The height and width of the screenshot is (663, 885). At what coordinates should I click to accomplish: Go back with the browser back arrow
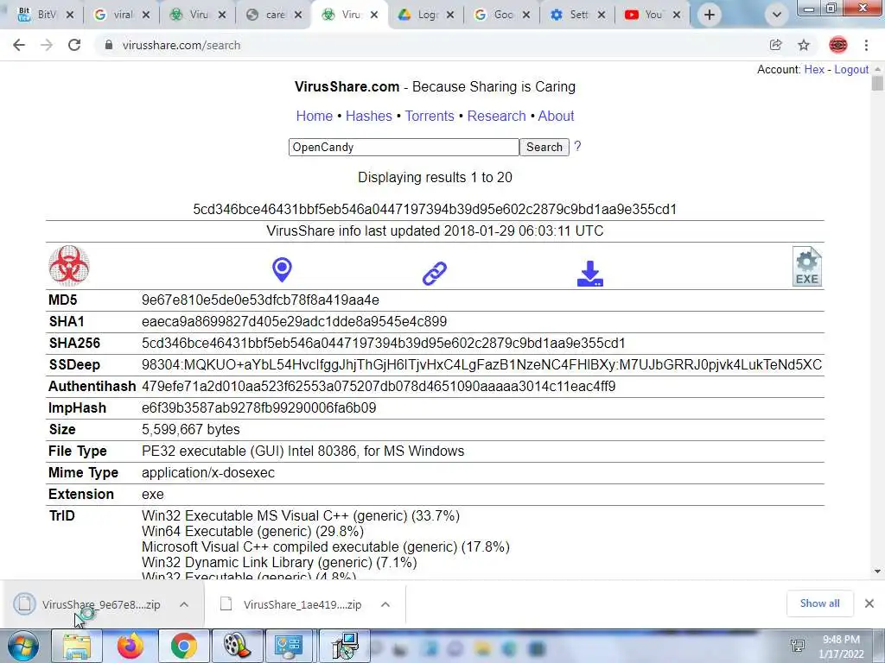(19, 45)
